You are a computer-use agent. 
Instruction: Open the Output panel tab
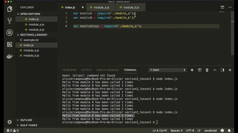pos(86,70)
